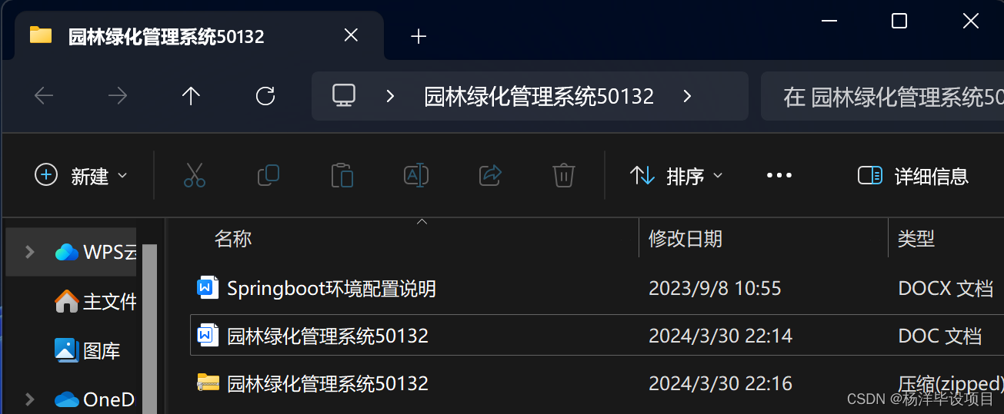Click the Cut scissors icon in toolbar
The height and width of the screenshot is (414, 1004).
click(x=195, y=176)
